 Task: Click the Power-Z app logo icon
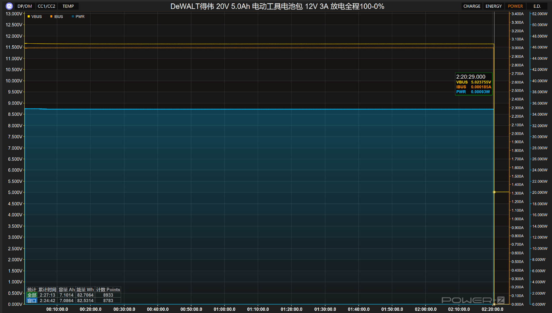click(x=9, y=6)
